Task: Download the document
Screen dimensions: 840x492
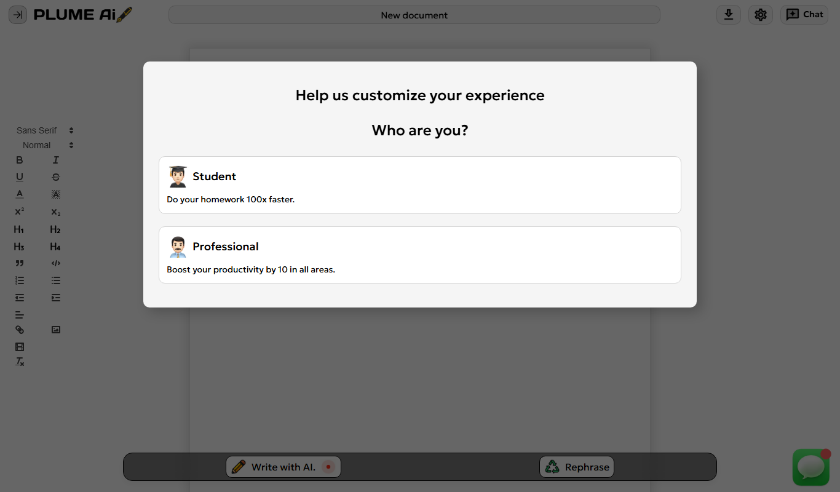Action: (x=729, y=15)
